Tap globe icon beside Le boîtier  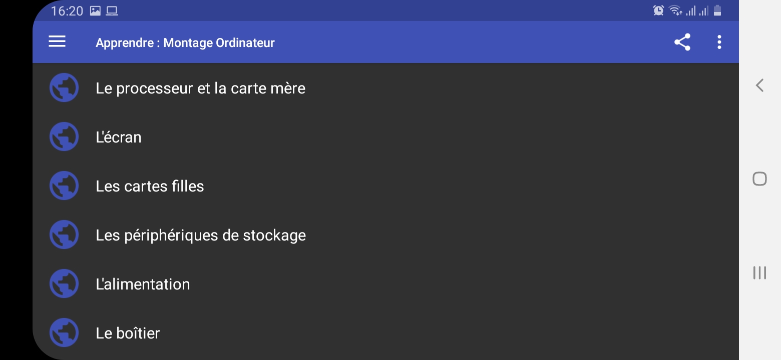point(64,333)
